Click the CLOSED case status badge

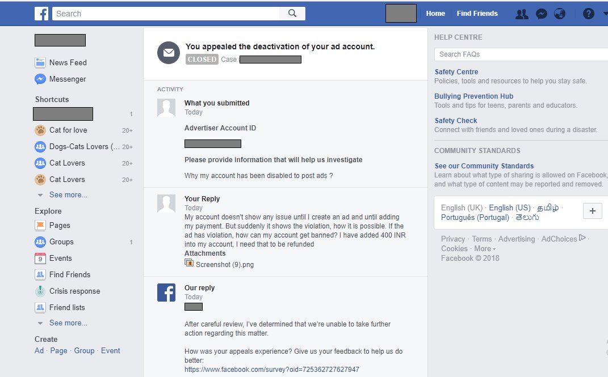click(x=202, y=59)
